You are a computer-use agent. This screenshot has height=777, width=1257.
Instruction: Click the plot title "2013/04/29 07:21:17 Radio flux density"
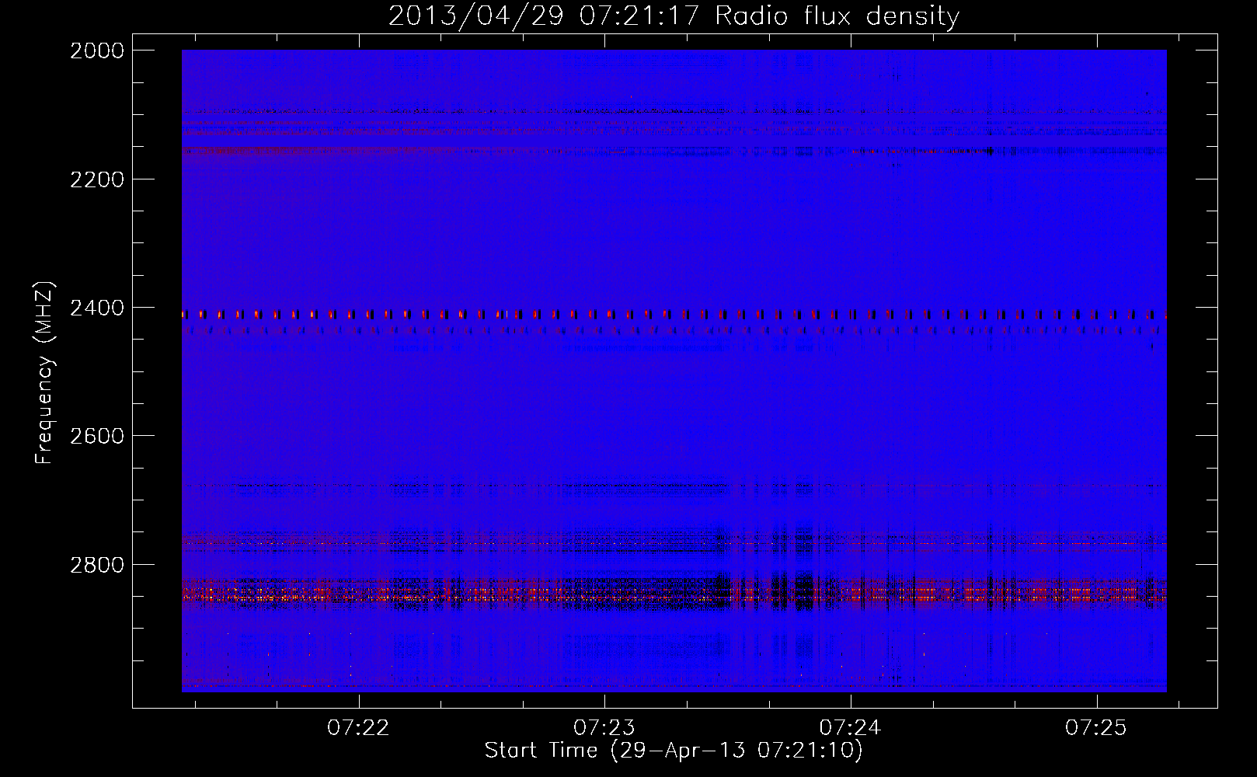click(674, 16)
